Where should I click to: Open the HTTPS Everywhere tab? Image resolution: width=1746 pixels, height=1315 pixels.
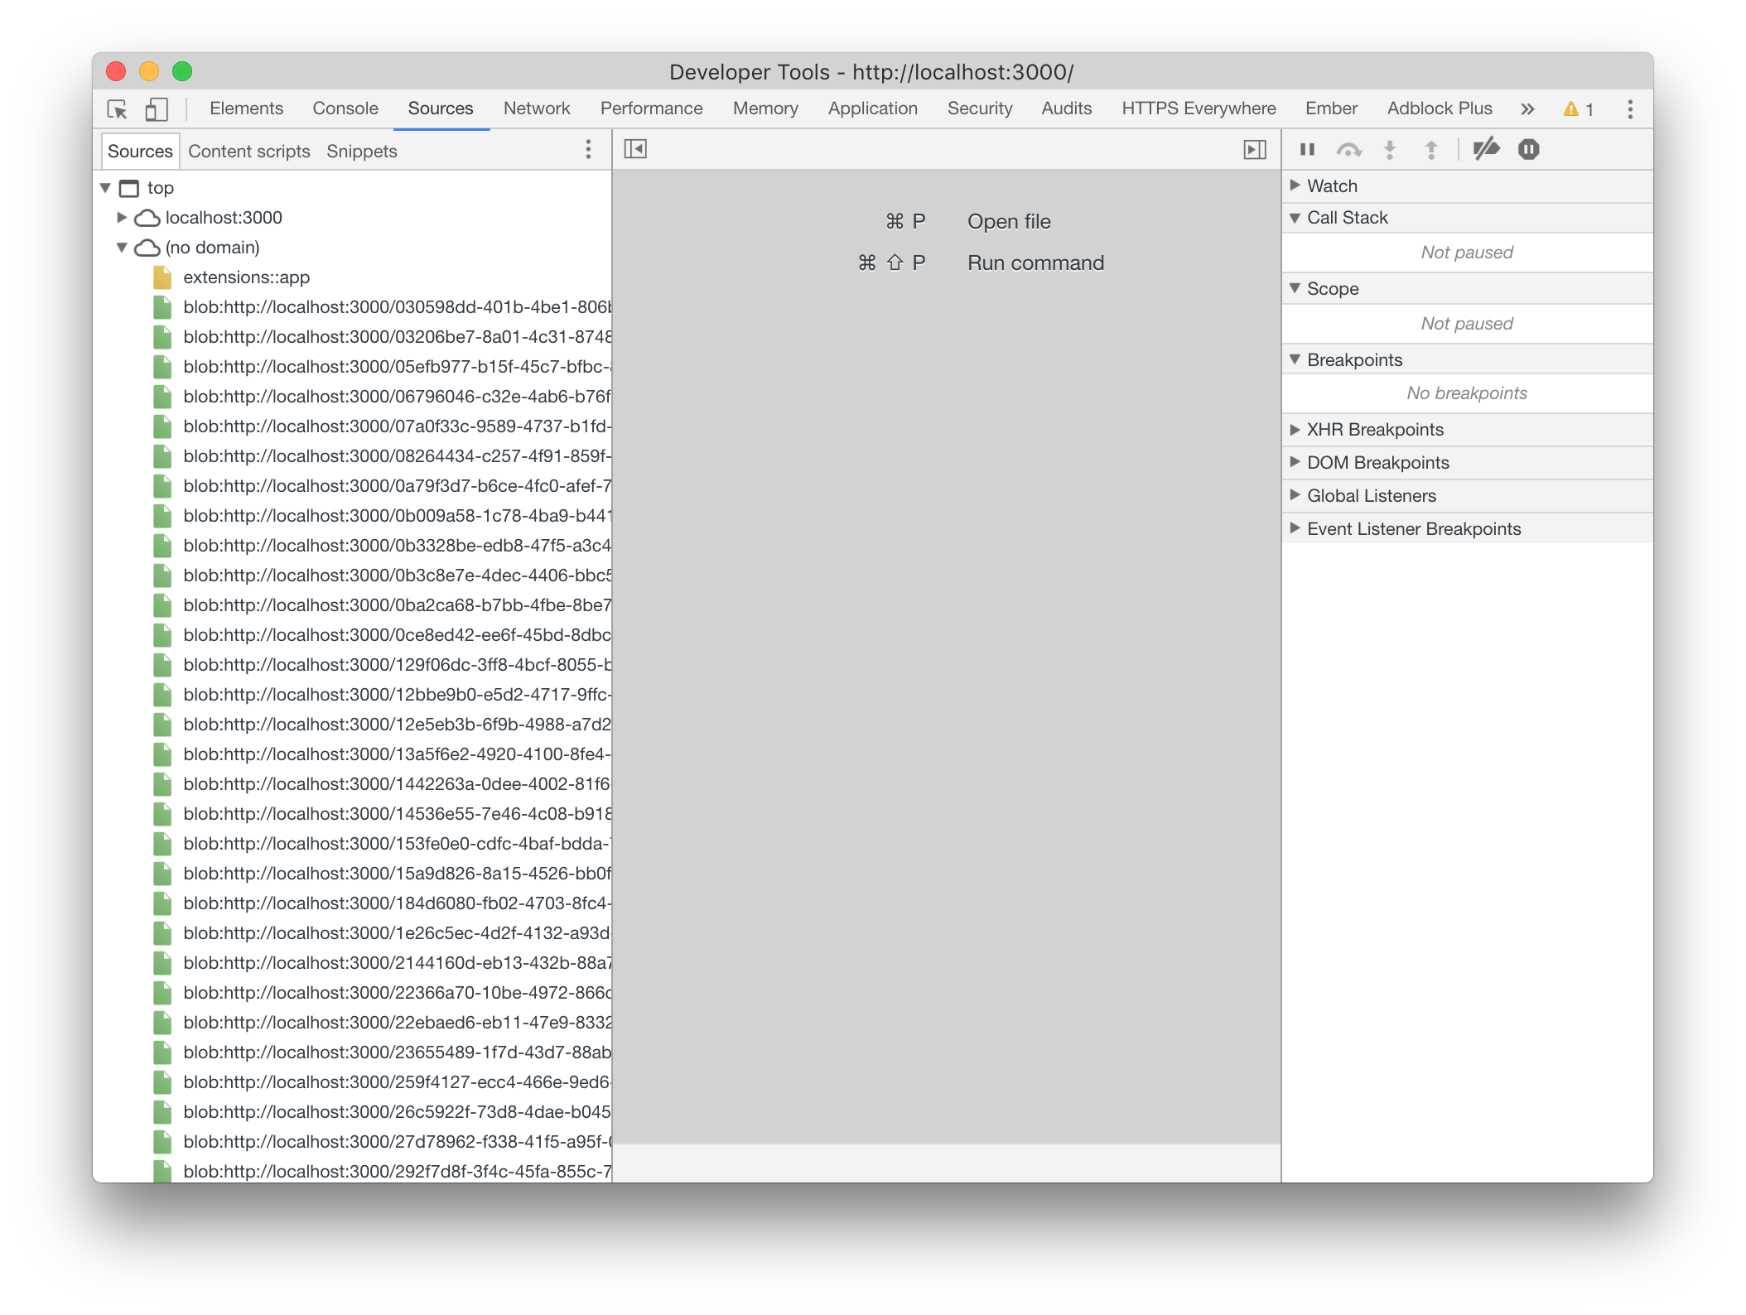click(1199, 108)
